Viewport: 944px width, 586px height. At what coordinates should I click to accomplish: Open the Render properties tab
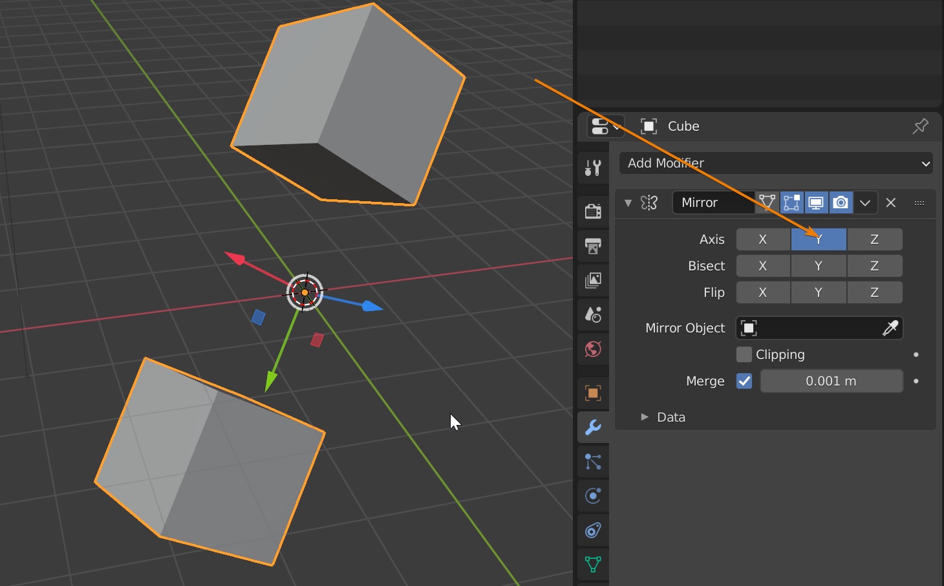tap(593, 212)
